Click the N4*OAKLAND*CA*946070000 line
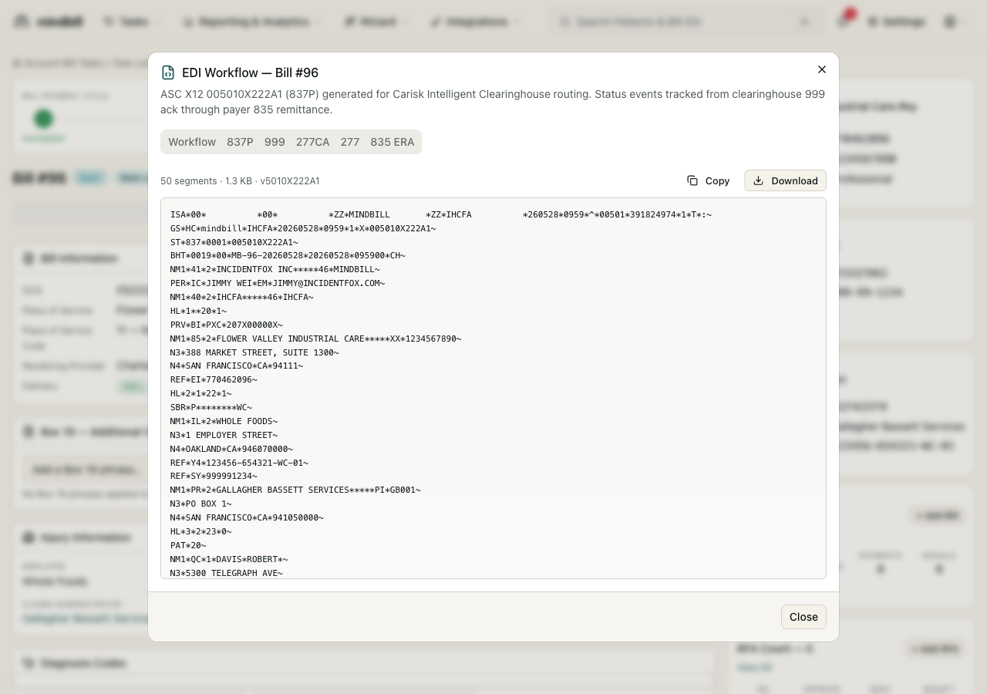 [232, 449]
